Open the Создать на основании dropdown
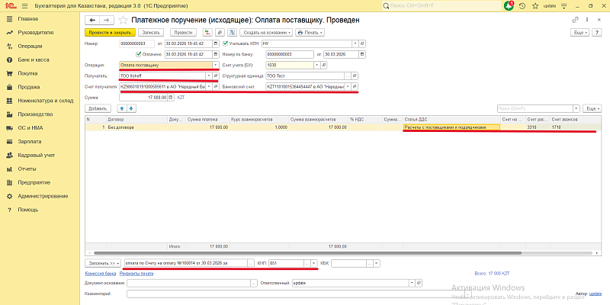This screenshot has width=610, height=305. coord(265,33)
